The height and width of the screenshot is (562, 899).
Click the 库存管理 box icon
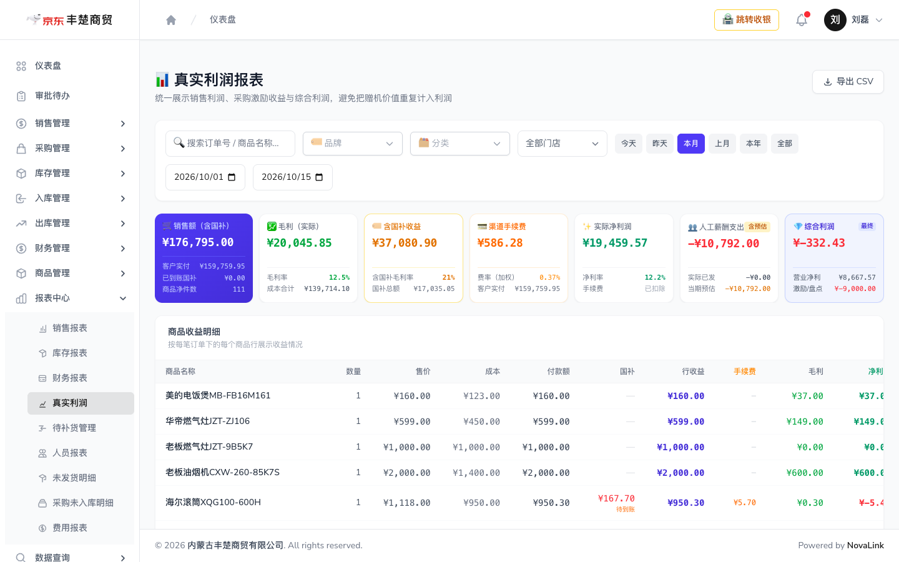(x=21, y=174)
